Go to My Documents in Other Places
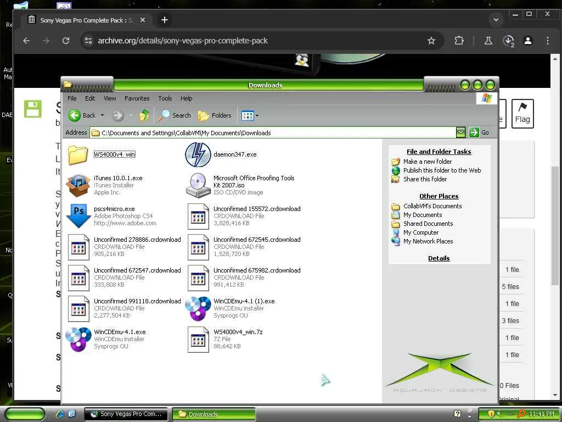Image resolution: width=562 pixels, height=422 pixels. pos(423,215)
